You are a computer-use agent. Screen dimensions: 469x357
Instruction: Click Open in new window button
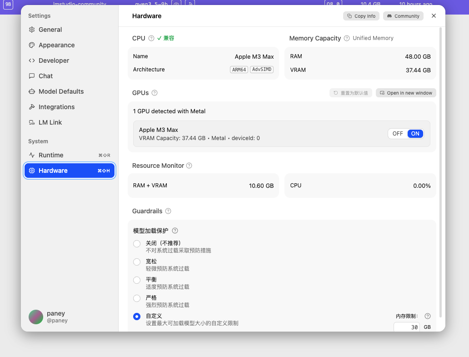(x=406, y=93)
